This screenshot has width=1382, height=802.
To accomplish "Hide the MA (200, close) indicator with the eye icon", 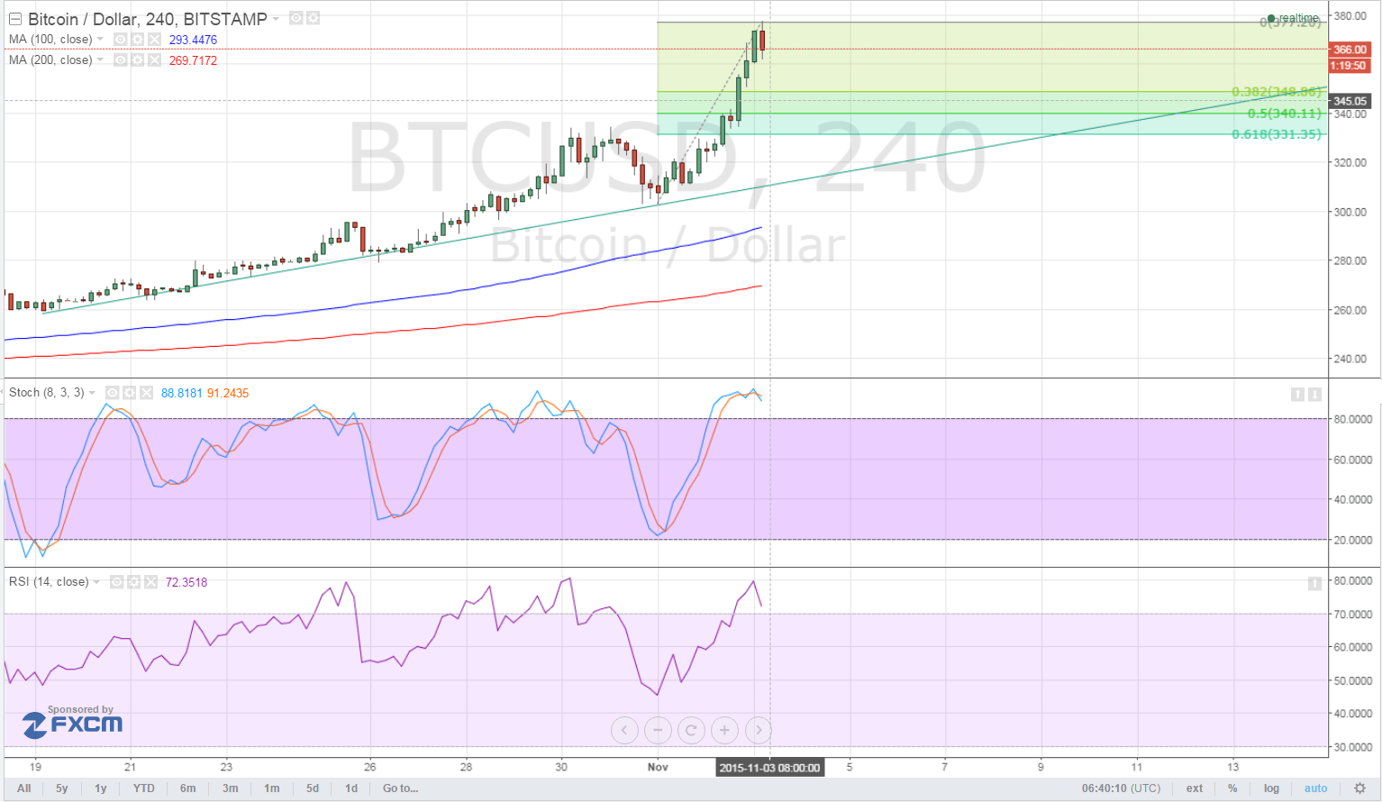I will point(120,59).
